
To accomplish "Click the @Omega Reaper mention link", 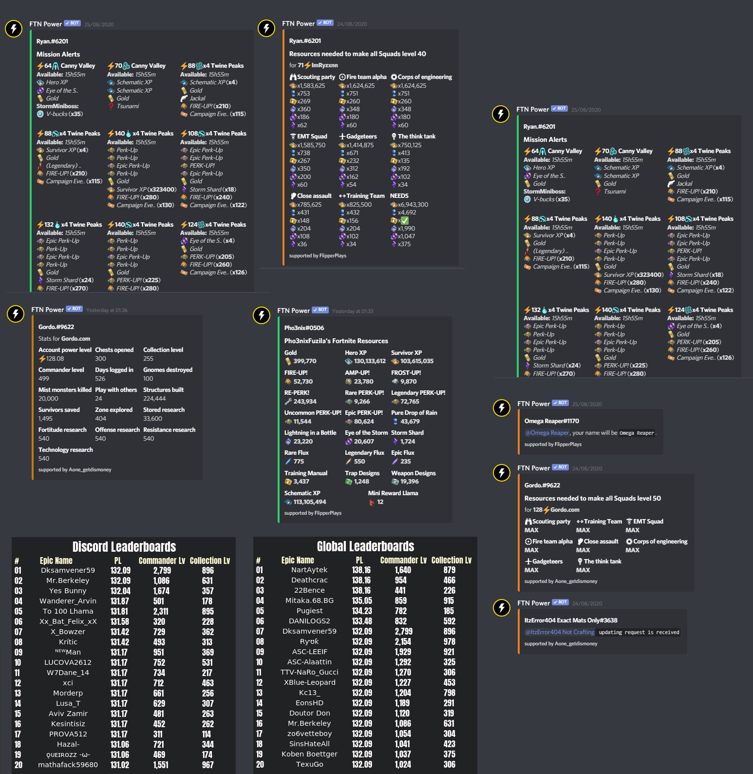I will point(547,433).
